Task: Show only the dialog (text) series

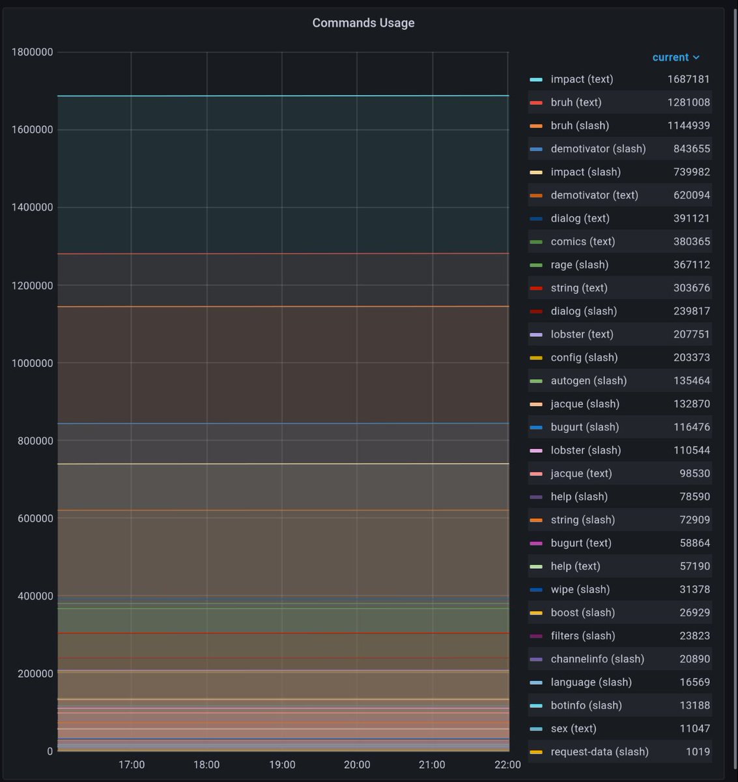Action: (x=580, y=218)
